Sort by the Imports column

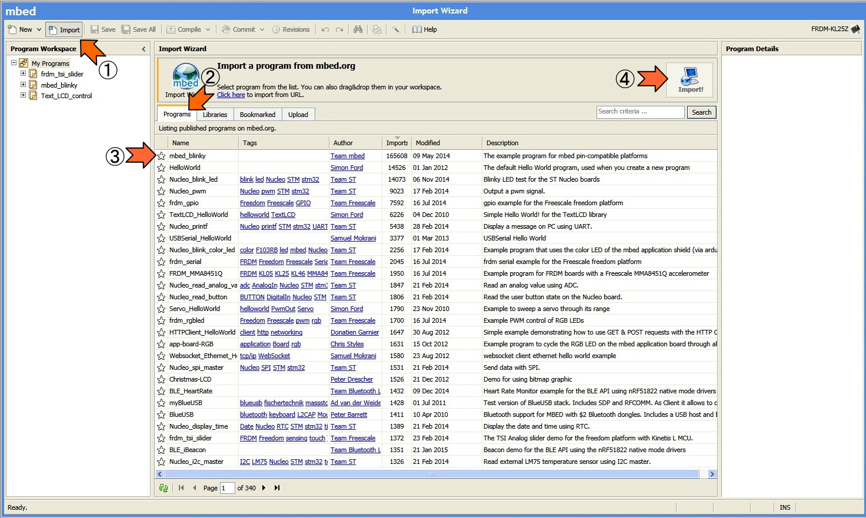(397, 142)
